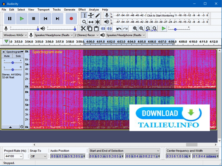Open the Transport menu

coord(43,10)
